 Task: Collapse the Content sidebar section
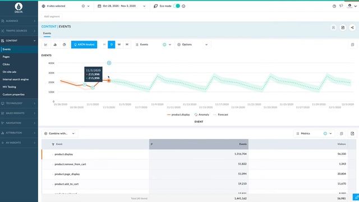pos(19,40)
